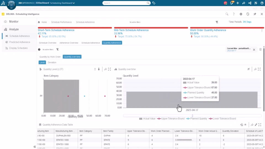This screenshot has width=265, height=149.
Task: Maximize the Quantity over time chart
Action: [x=259, y=69]
